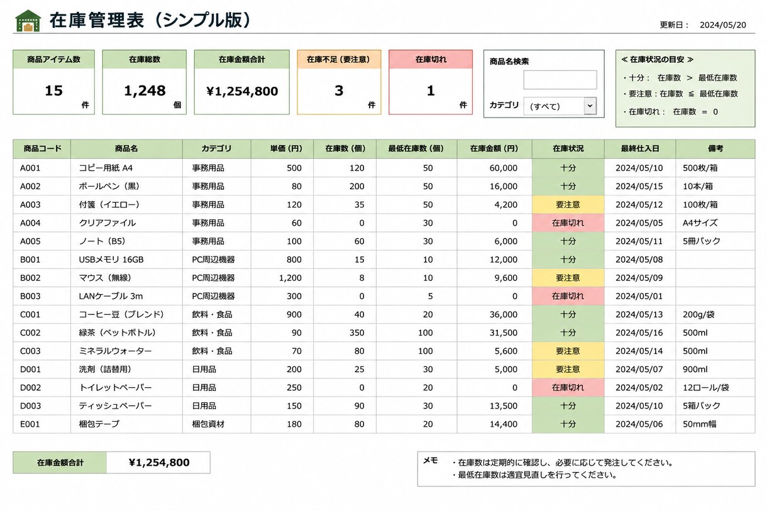Click the 在庫金額（円） column header
Screen dimensions: 767x511
click(494, 149)
